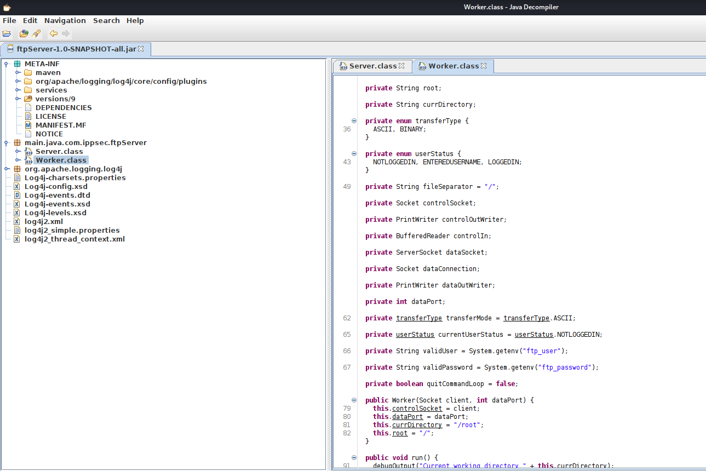
Task: Click the jar icon on ftpServer tab
Action: [10, 49]
